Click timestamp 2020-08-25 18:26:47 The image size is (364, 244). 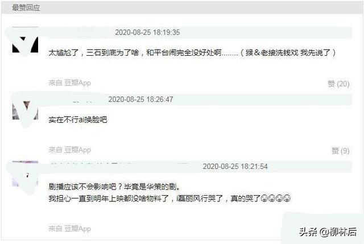[x=140, y=100]
